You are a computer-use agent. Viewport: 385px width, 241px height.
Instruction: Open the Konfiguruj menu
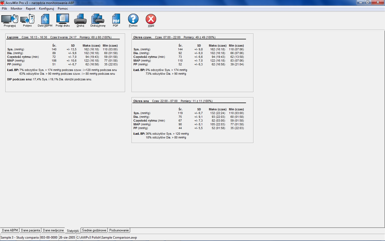coord(46,8)
